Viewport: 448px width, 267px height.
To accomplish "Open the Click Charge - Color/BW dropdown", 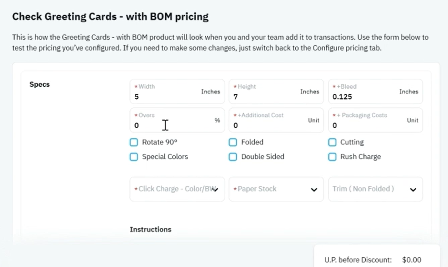I will click(177, 189).
